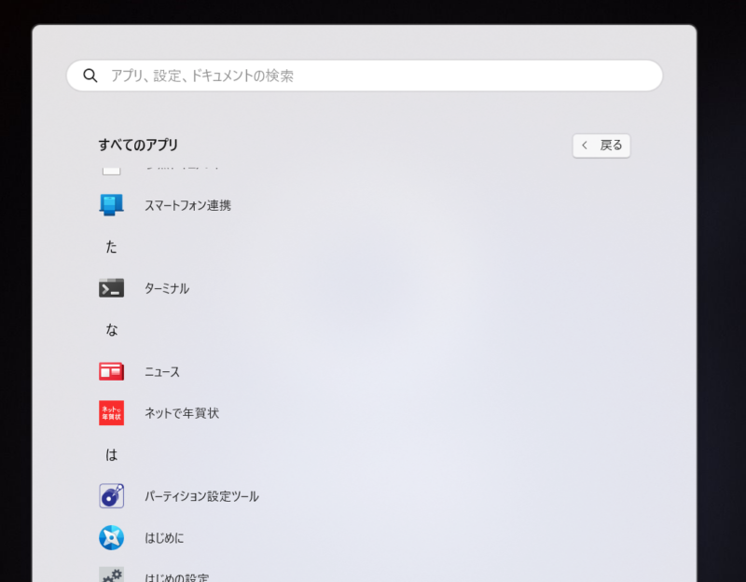Image resolution: width=746 pixels, height=582 pixels.
Task: Open the スマートフォン連携 app icon
Action: tap(111, 205)
